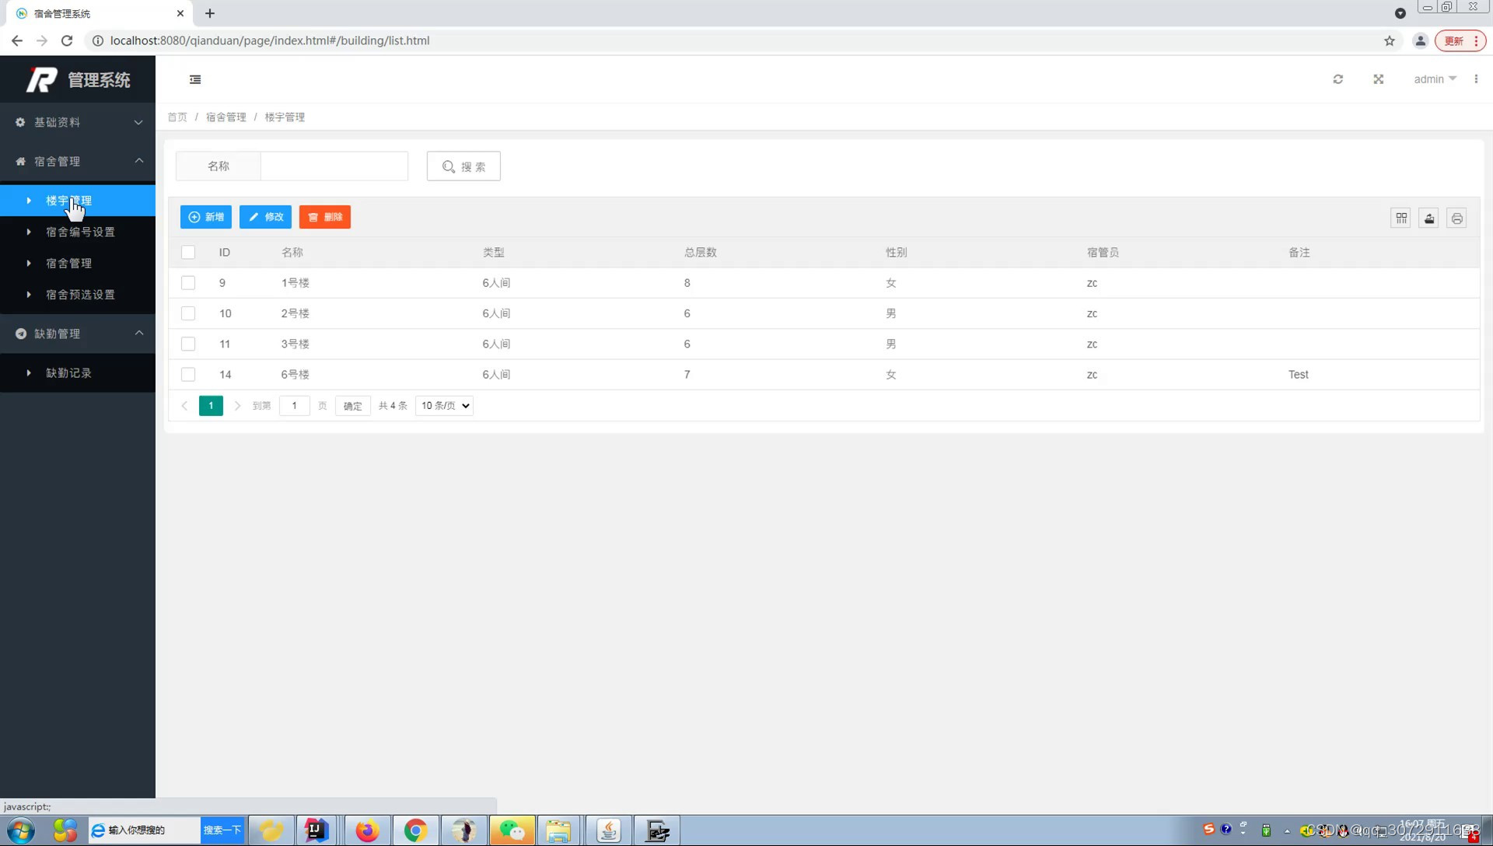The width and height of the screenshot is (1493, 846).
Task: Open the header's three-dot more menu
Action: click(1476, 79)
